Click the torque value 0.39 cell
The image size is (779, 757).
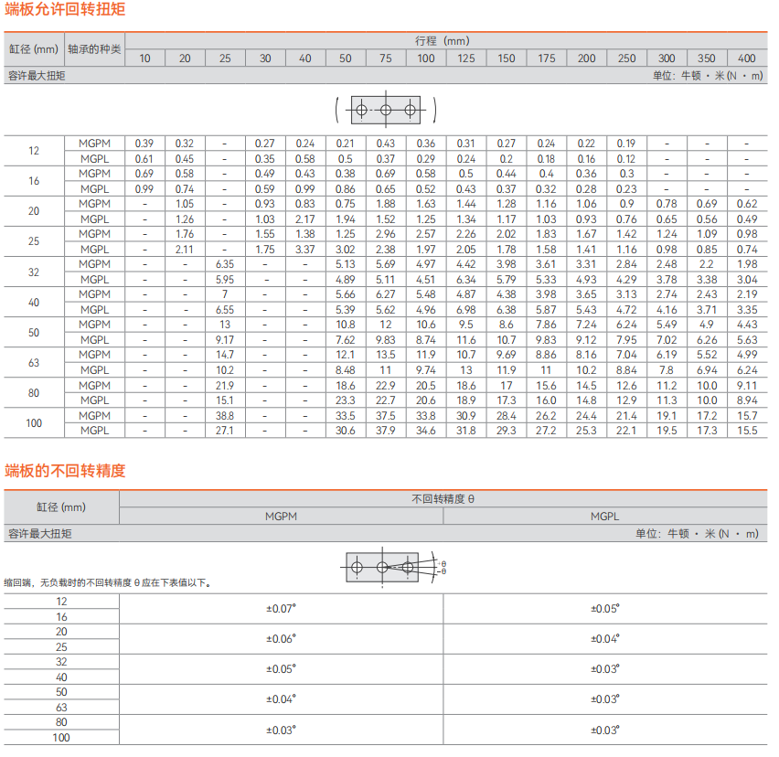tap(144, 144)
